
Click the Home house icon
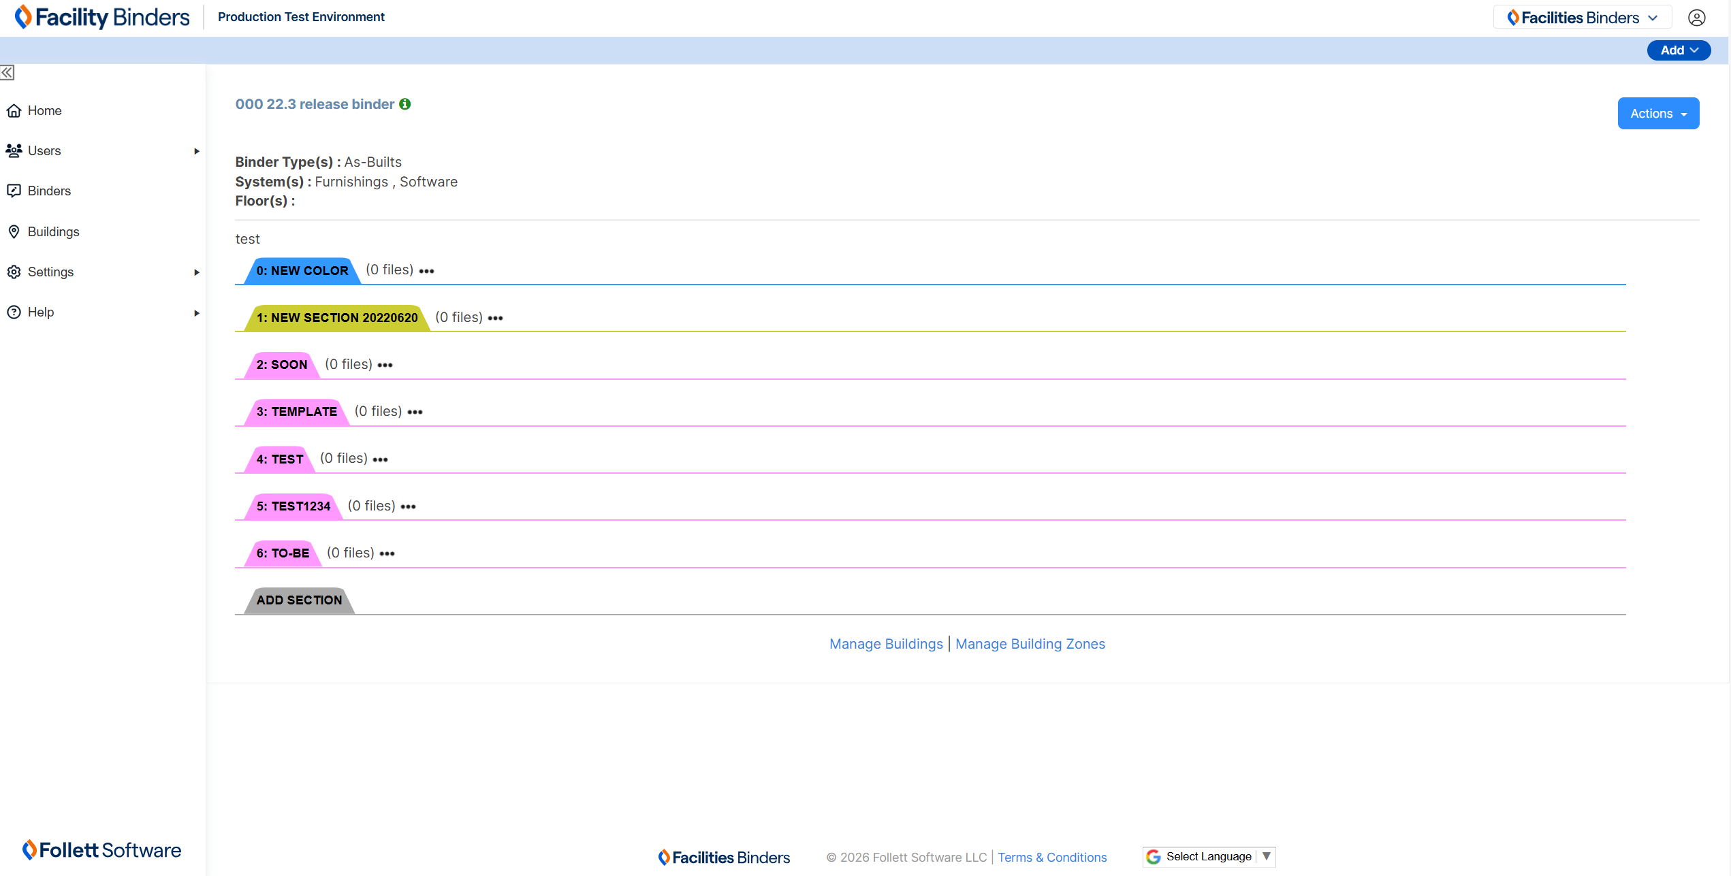click(x=14, y=111)
